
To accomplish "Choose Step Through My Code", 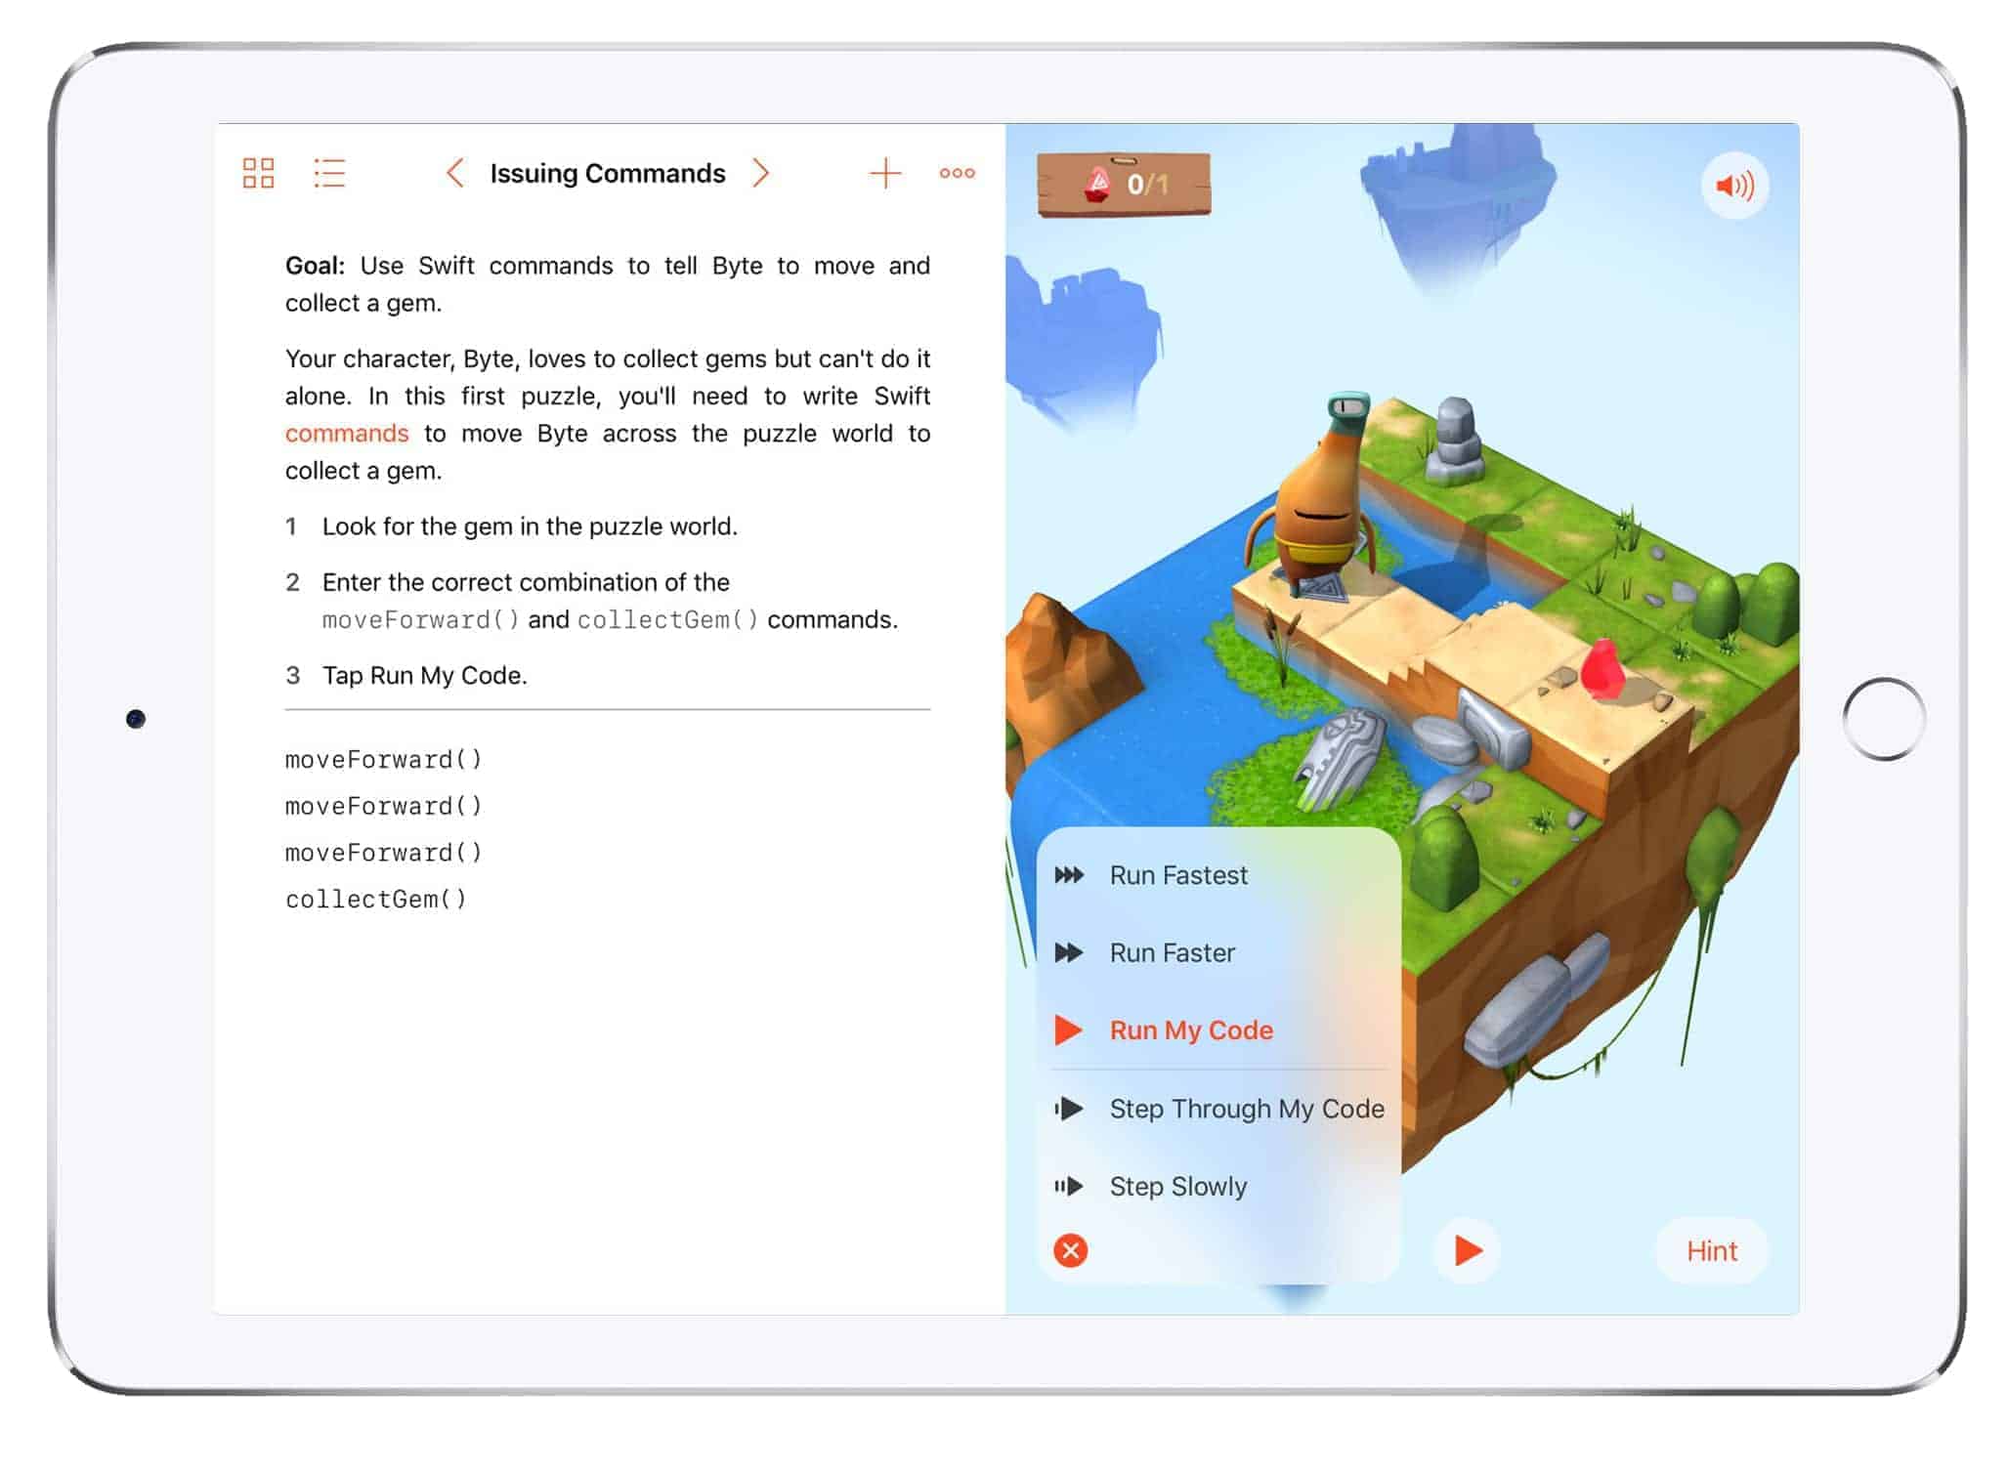I will coord(1219,1109).
